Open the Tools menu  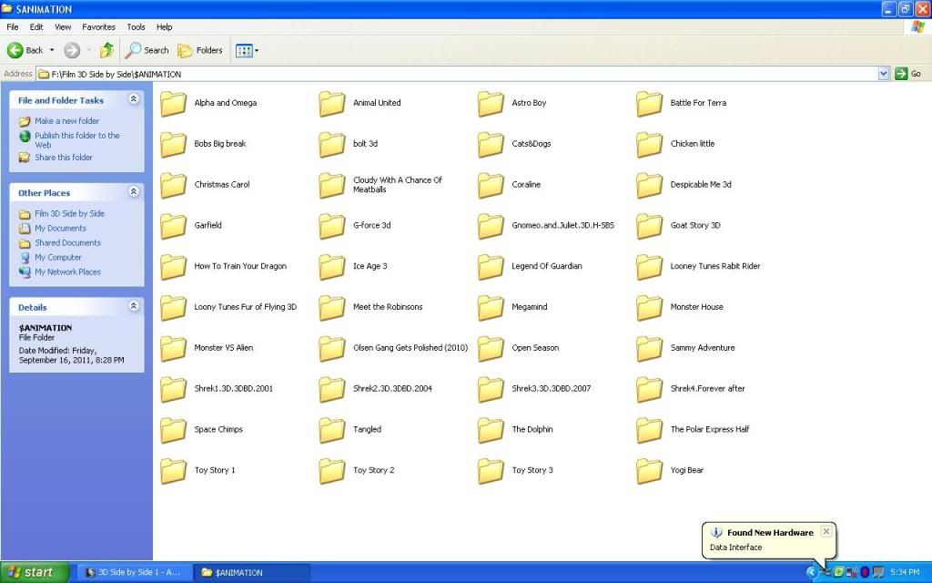tap(136, 26)
